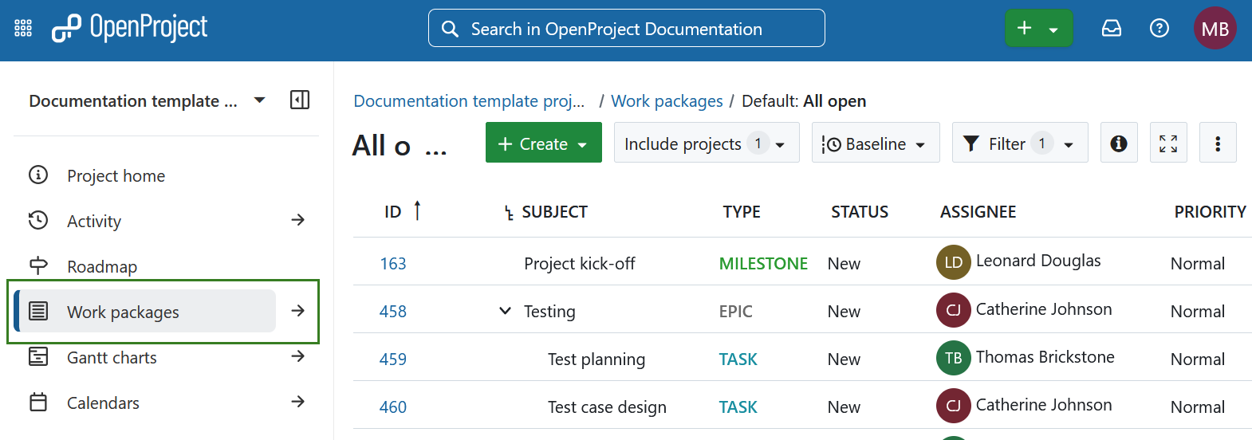The width and height of the screenshot is (1252, 440).
Task: Open the Baseline dropdown
Action: pos(876,143)
